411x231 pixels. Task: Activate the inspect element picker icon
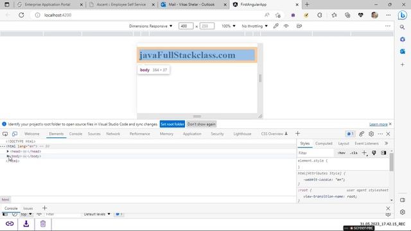point(5,134)
